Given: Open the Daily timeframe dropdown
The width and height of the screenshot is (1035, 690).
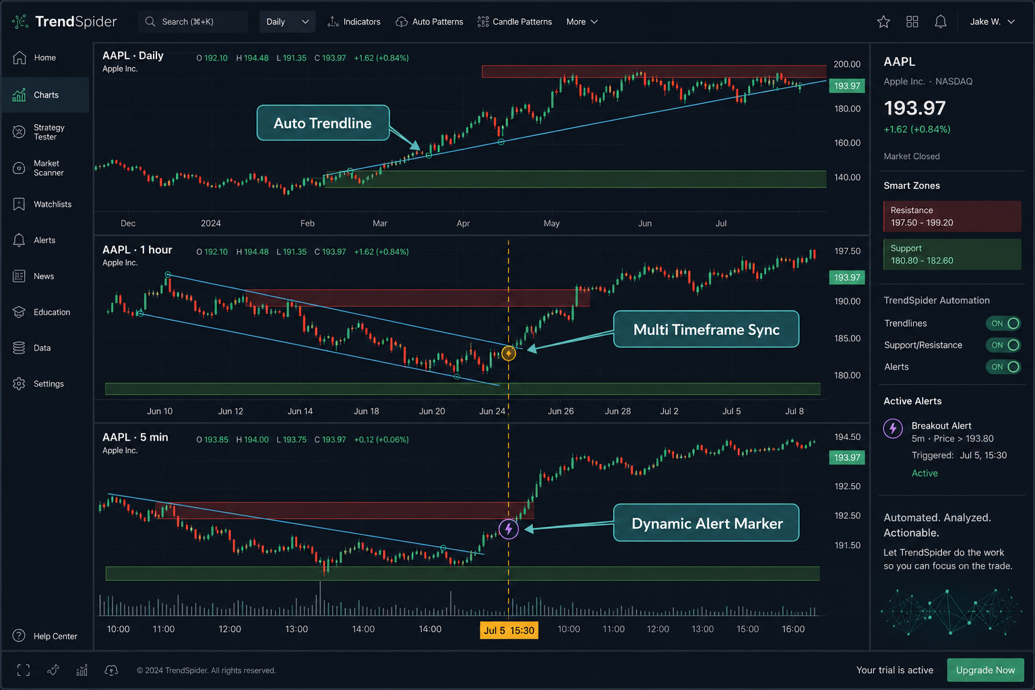Looking at the screenshot, I should [288, 22].
